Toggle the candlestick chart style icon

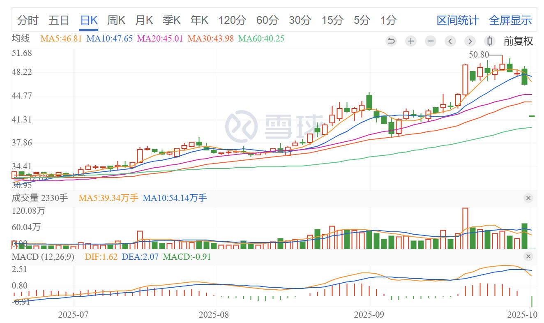coord(489,41)
